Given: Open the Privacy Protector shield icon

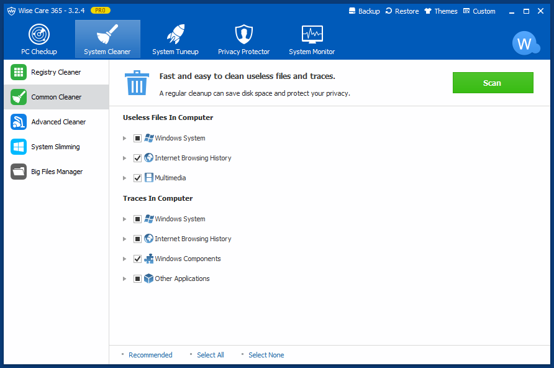Looking at the screenshot, I should 244,34.
